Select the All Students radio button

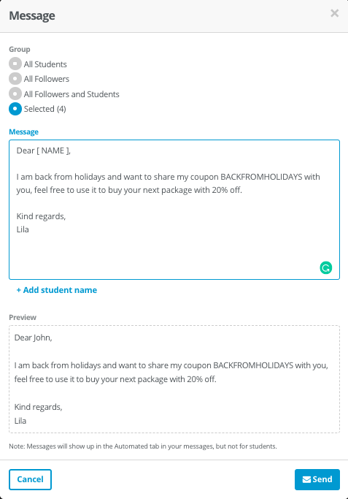15,64
